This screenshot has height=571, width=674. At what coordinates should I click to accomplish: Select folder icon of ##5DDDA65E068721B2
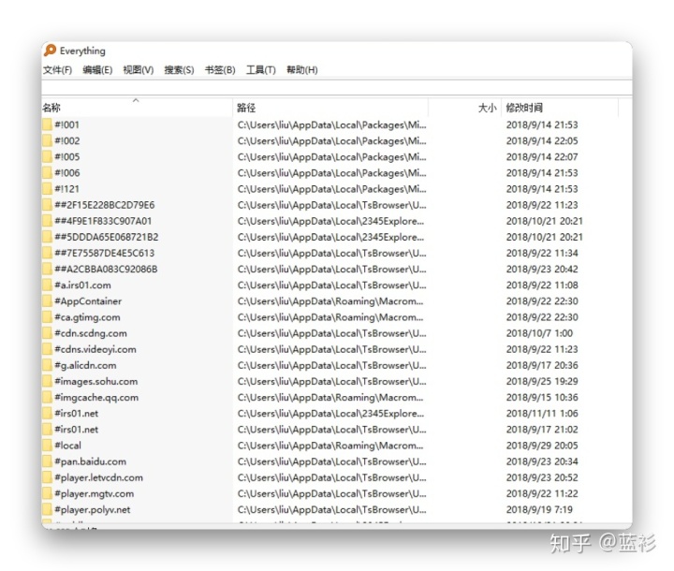47,237
